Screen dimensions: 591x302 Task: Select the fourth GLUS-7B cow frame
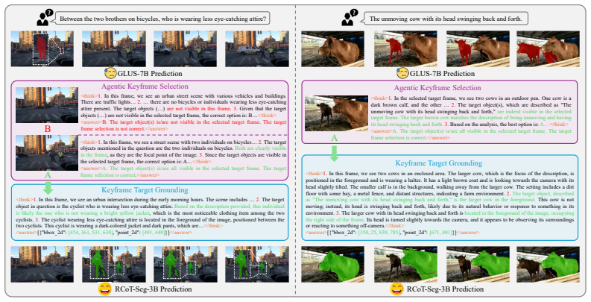click(548, 48)
